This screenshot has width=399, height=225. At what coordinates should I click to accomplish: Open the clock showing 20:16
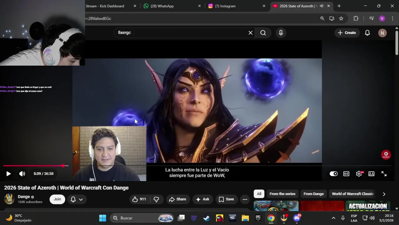(386, 218)
